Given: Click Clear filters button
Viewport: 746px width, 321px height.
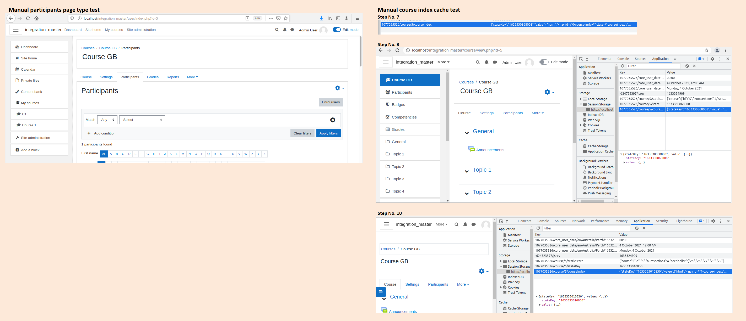Looking at the screenshot, I should (x=302, y=133).
